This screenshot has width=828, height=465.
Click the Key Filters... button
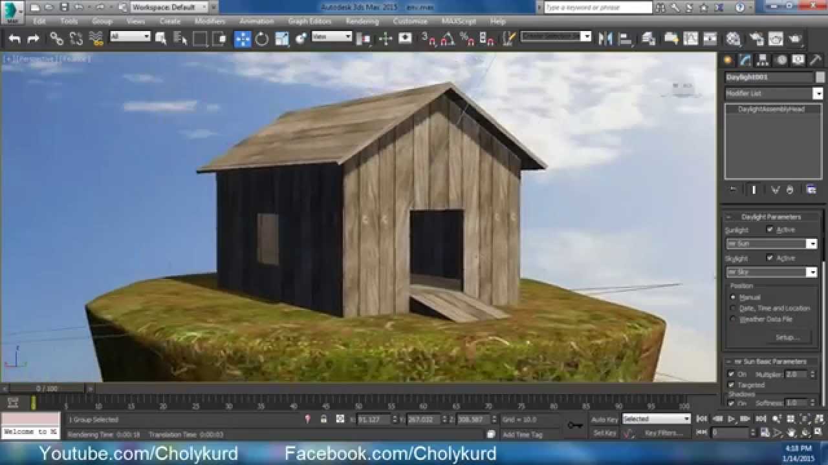(664, 433)
